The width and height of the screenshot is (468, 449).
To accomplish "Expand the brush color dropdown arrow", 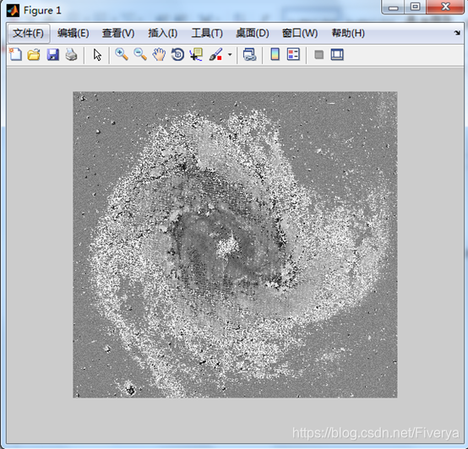I will coord(230,55).
